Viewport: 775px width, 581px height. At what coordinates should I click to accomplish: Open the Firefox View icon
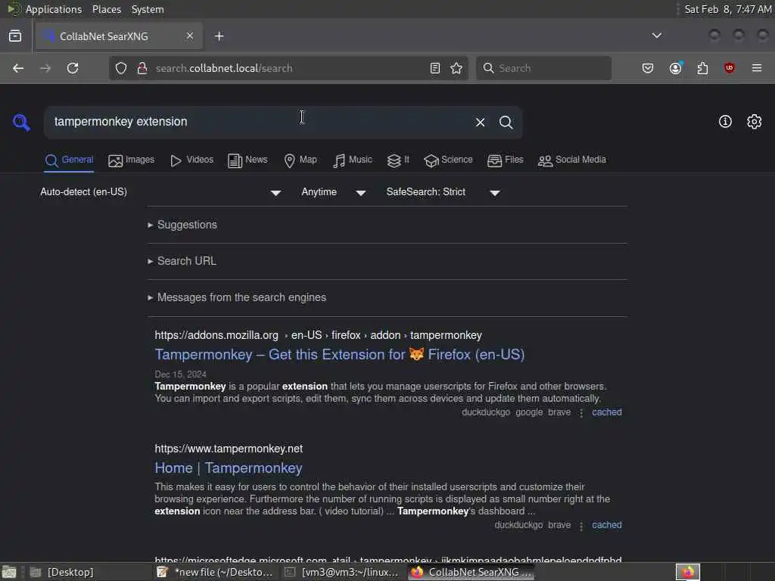15,36
